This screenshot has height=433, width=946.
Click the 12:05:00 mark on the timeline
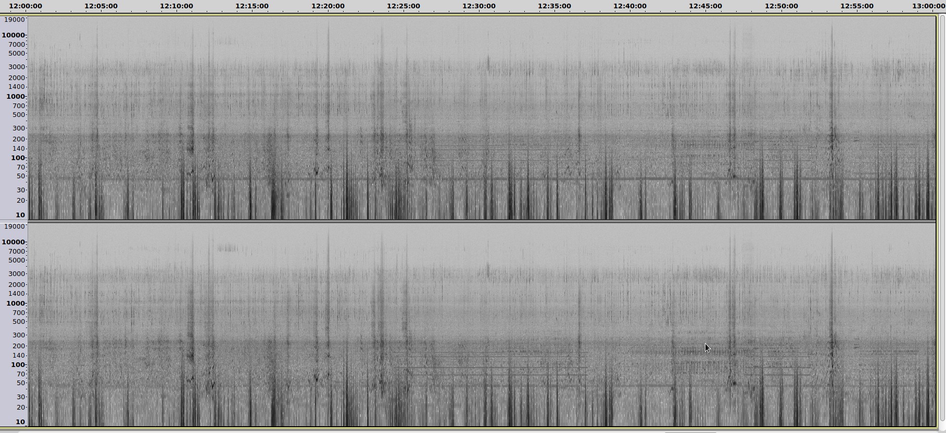click(101, 6)
